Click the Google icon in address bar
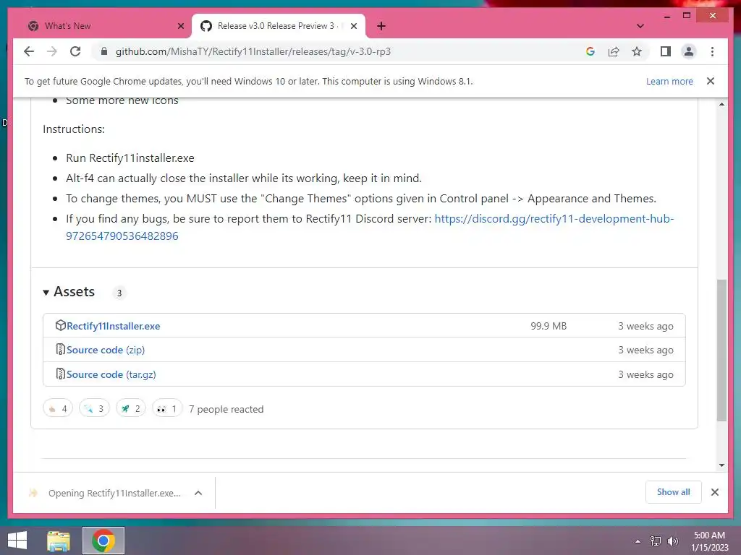This screenshot has width=741, height=555. tap(590, 51)
